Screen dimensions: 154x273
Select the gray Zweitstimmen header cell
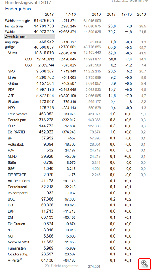click(x=29, y=36)
